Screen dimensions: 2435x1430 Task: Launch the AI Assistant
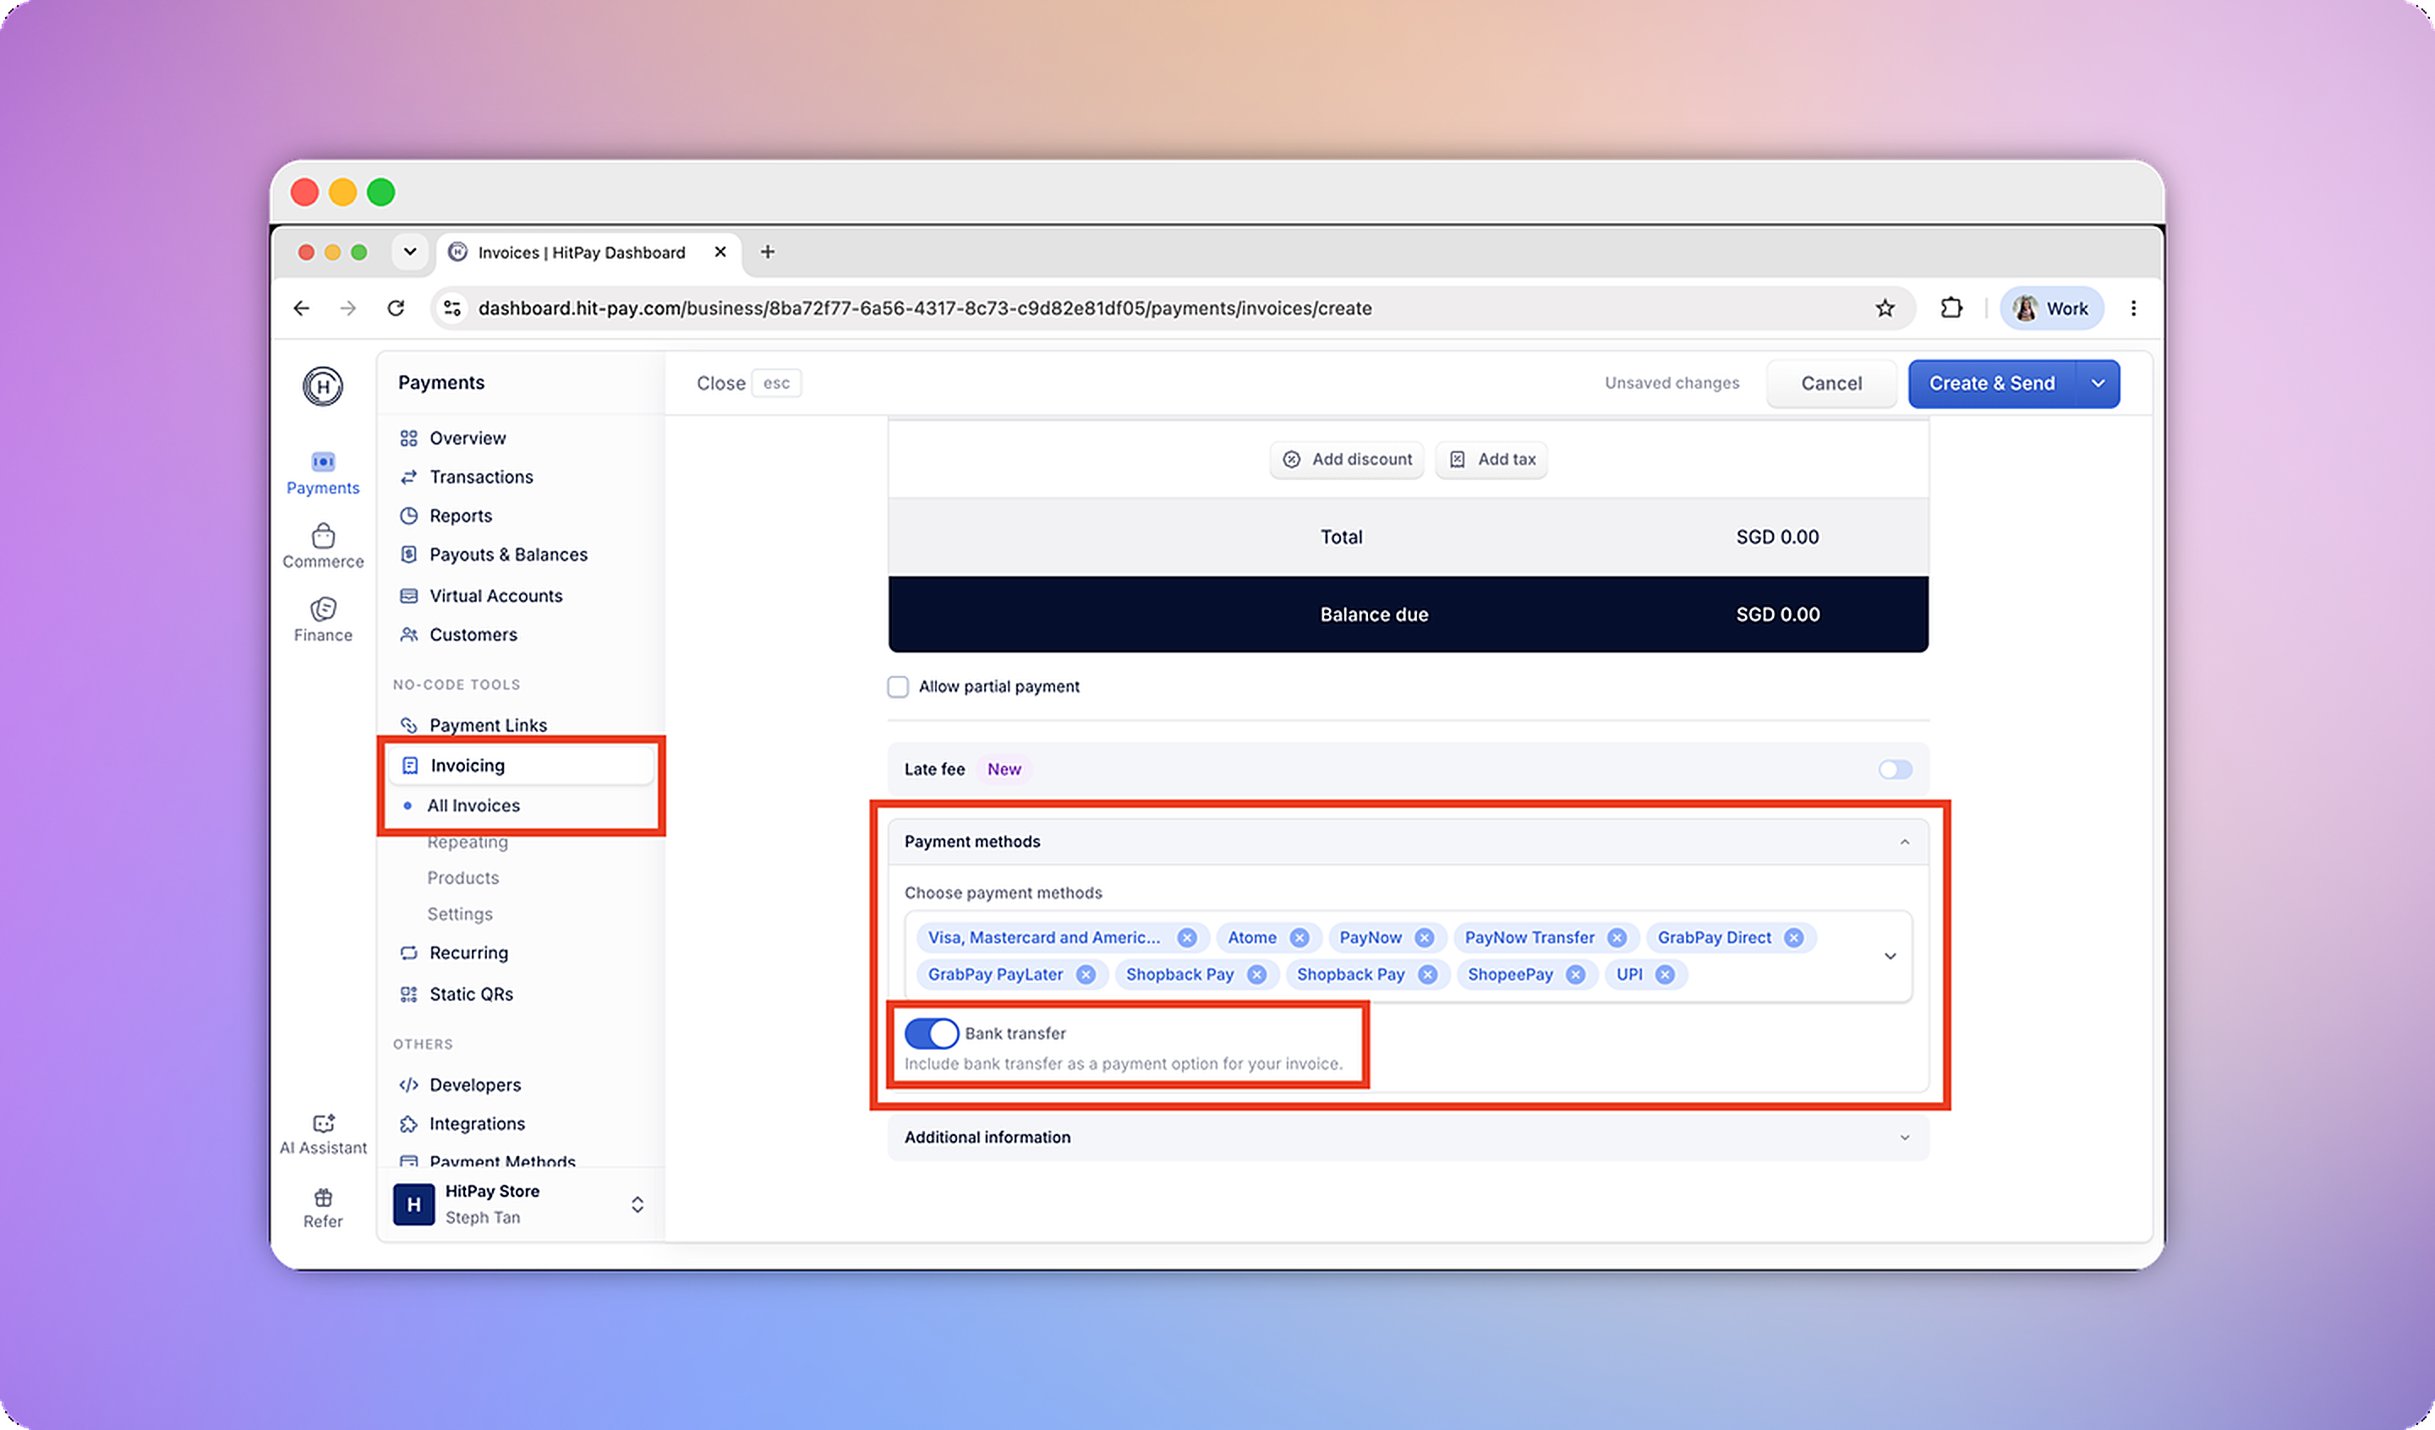(323, 1133)
